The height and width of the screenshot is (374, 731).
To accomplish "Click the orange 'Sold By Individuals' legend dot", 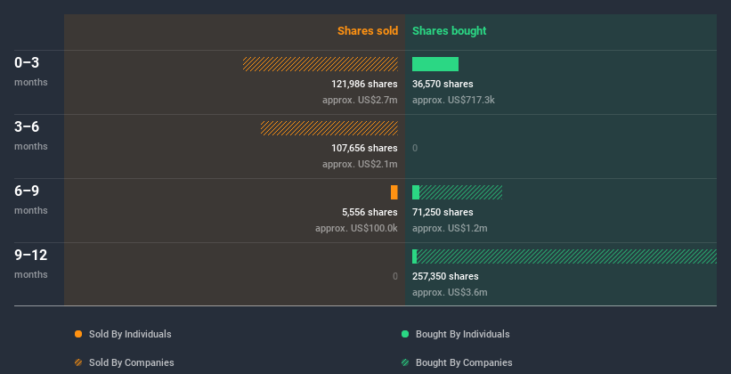I will tap(78, 334).
